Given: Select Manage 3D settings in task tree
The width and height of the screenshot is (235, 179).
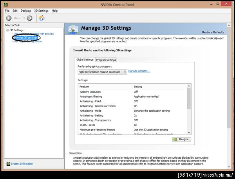Looking at the screenshot, I should (25, 38).
